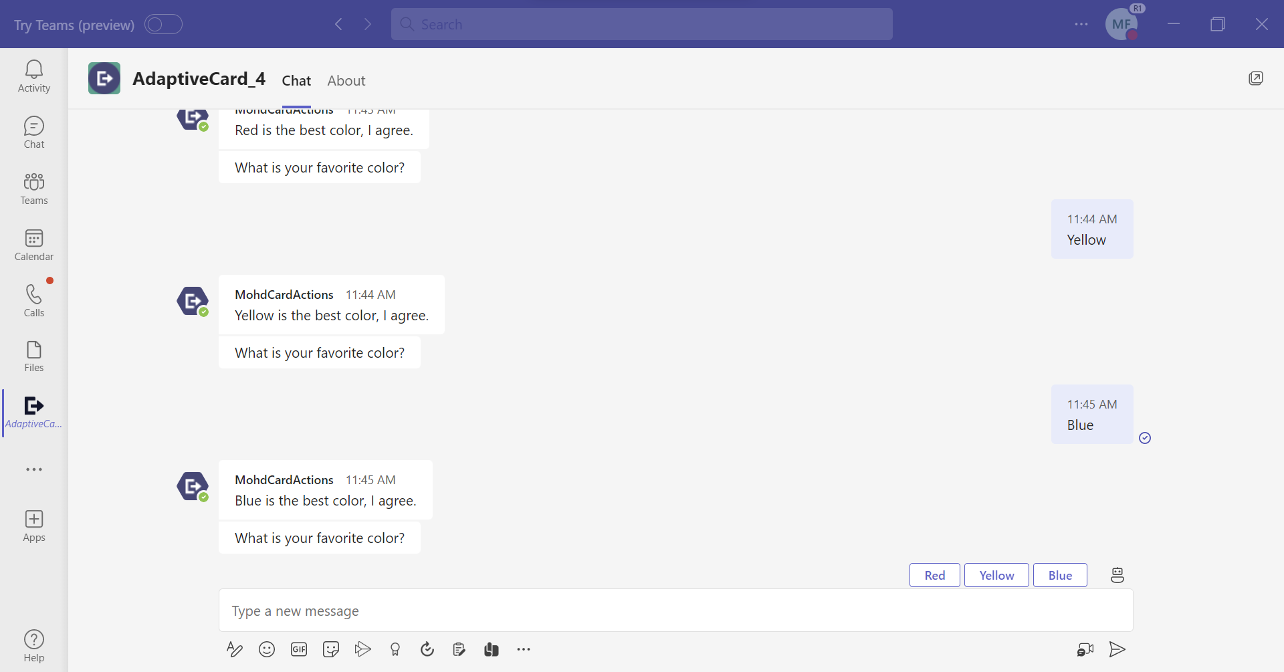This screenshot has height=672, width=1284.
Task: Select the AdaptiveCard app in sidebar
Action: (34, 413)
